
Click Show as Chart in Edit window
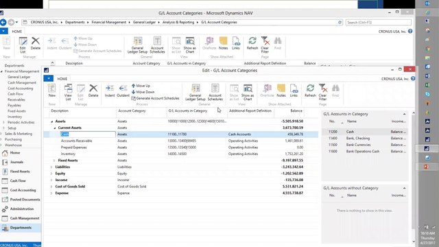click(x=248, y=92)
